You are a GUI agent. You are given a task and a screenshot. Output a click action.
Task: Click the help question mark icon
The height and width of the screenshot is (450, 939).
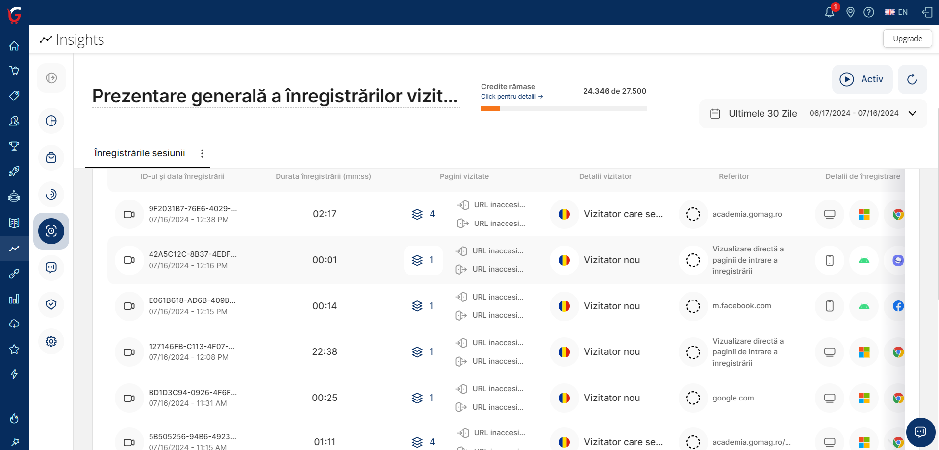point(869,12)
